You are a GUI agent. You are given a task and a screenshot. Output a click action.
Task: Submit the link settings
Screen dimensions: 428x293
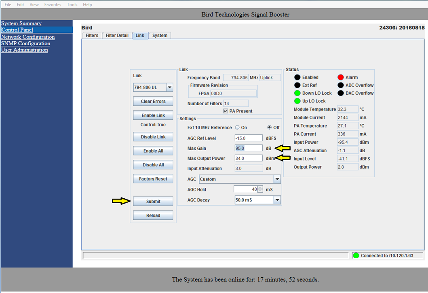[153, 202]
